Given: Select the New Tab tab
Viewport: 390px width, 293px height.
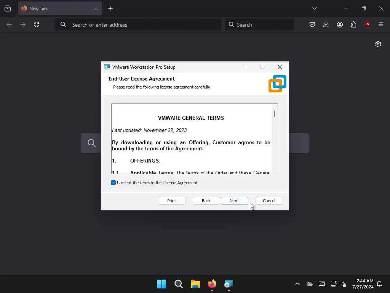Looking at the screenshot, I should 60,8.
